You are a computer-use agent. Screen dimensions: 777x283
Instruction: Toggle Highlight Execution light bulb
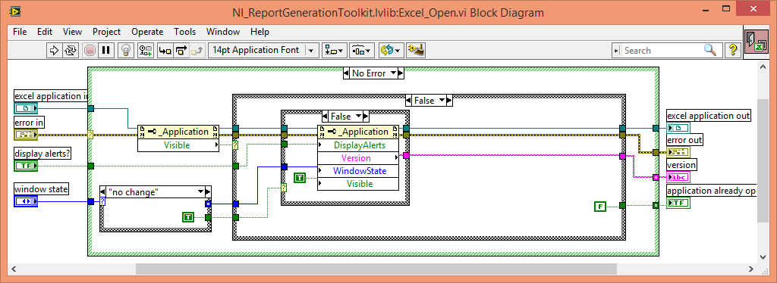127,50
